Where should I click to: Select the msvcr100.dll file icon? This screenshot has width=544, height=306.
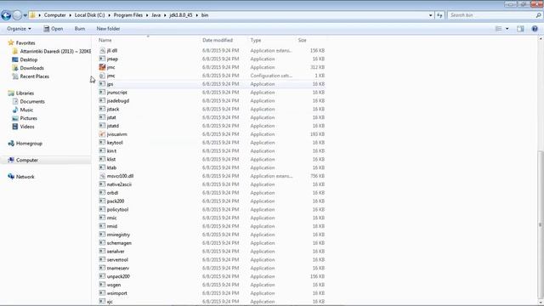pos(102,176)
